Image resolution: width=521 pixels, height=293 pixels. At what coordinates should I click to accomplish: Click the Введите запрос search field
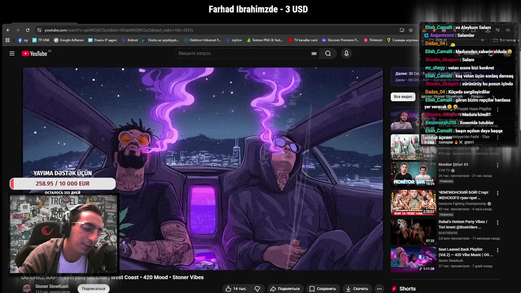click(x=242, y=53)
